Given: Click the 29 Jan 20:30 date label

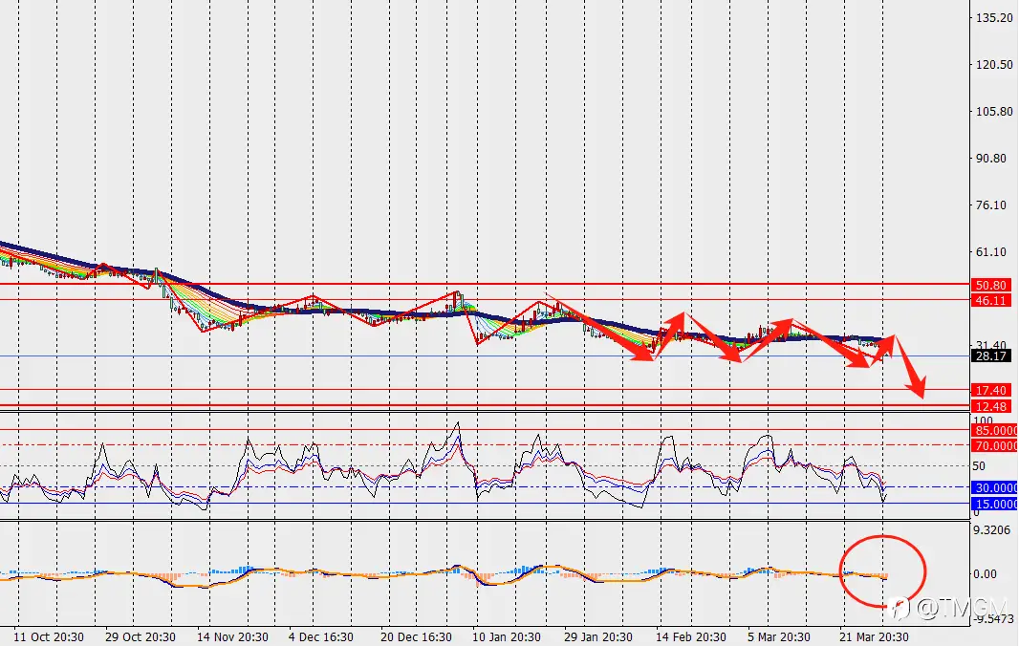Looking at the screenshot, I should pyautogui.click(x=597, y=636).
